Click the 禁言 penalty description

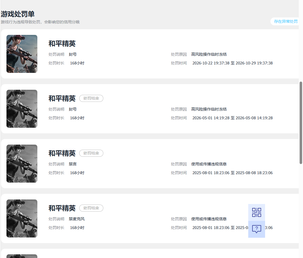[x=73, y=164]
